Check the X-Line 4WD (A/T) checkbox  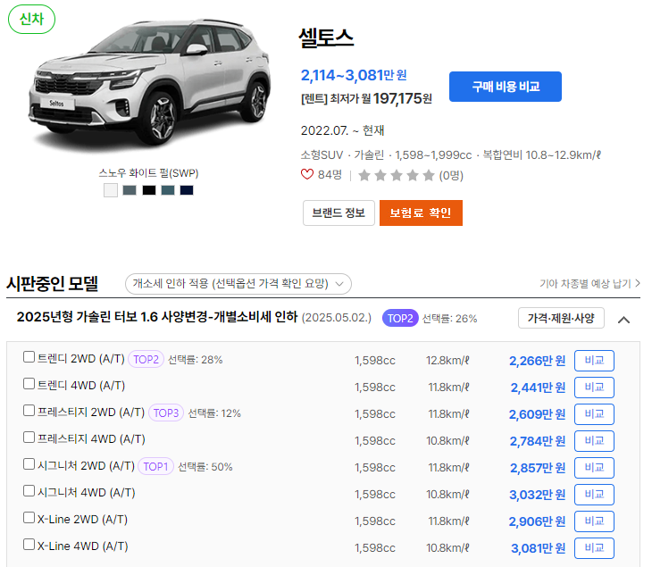pos(29,544)
